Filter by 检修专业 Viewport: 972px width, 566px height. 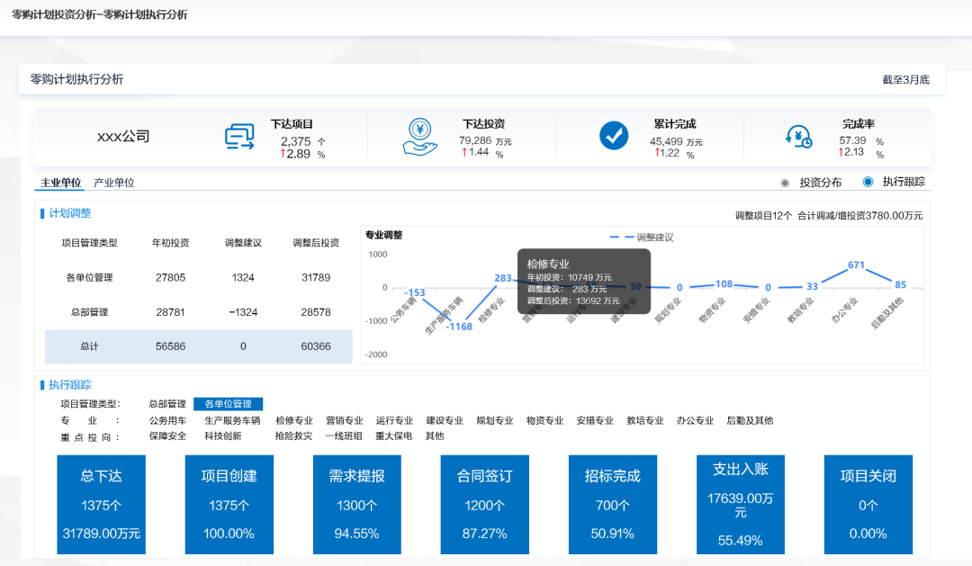[292, 419]
